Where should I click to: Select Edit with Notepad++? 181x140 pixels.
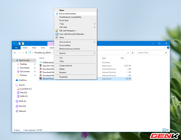[76, 31]
